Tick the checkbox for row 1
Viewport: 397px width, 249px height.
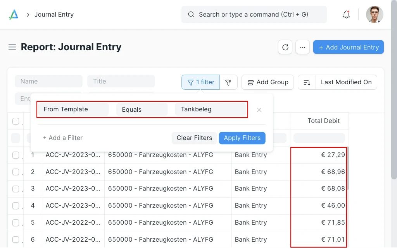point(16,155)
